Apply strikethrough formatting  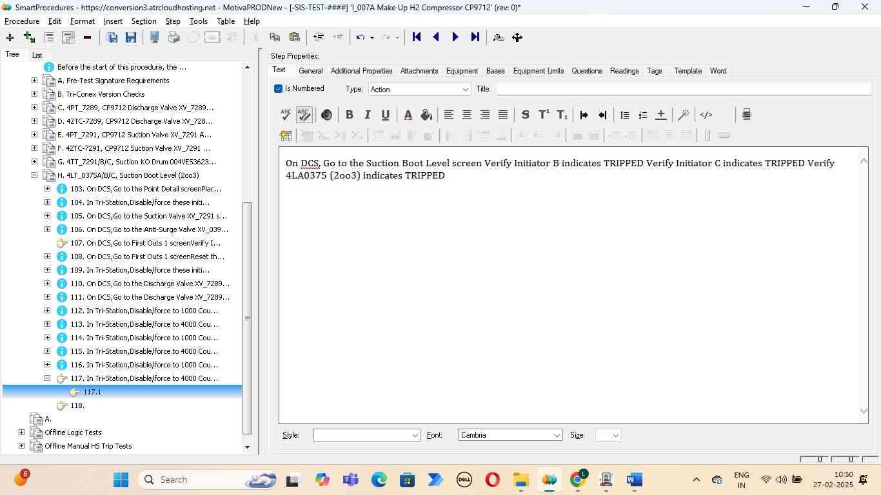click(x=525, y=115)
